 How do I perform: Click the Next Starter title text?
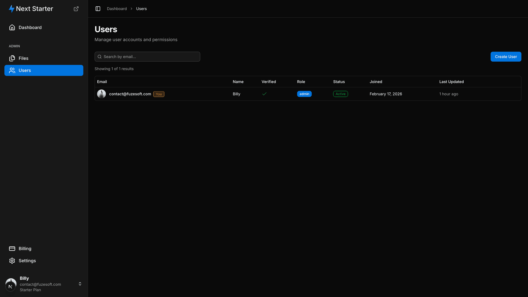(35, 9)
